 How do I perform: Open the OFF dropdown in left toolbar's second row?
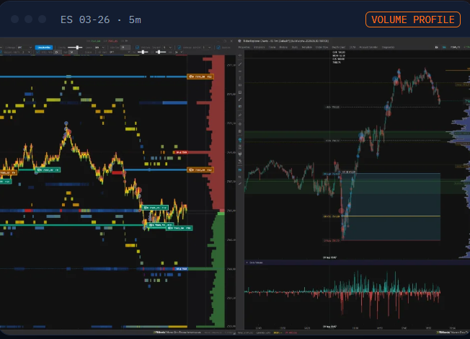[x=119, y=52]
